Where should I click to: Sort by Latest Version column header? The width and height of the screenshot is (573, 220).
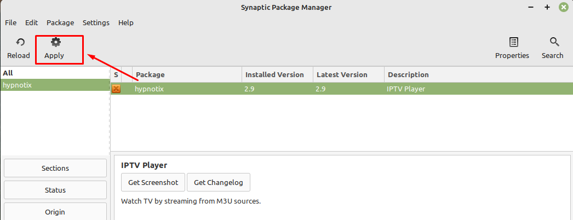pos(348,74)
